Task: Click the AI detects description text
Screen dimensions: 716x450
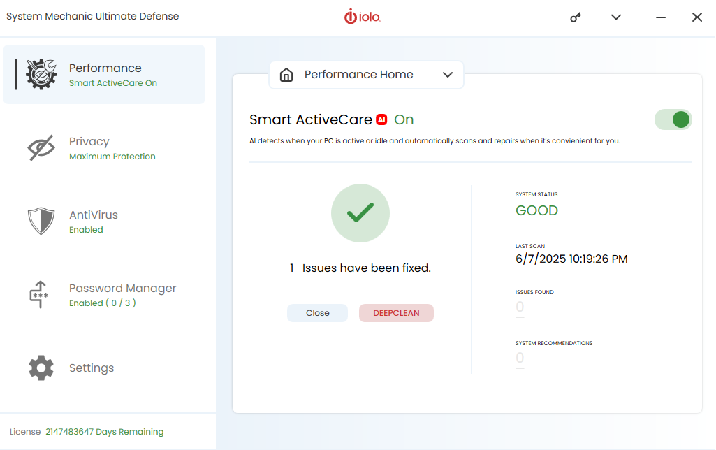Action: click(434, 140)
